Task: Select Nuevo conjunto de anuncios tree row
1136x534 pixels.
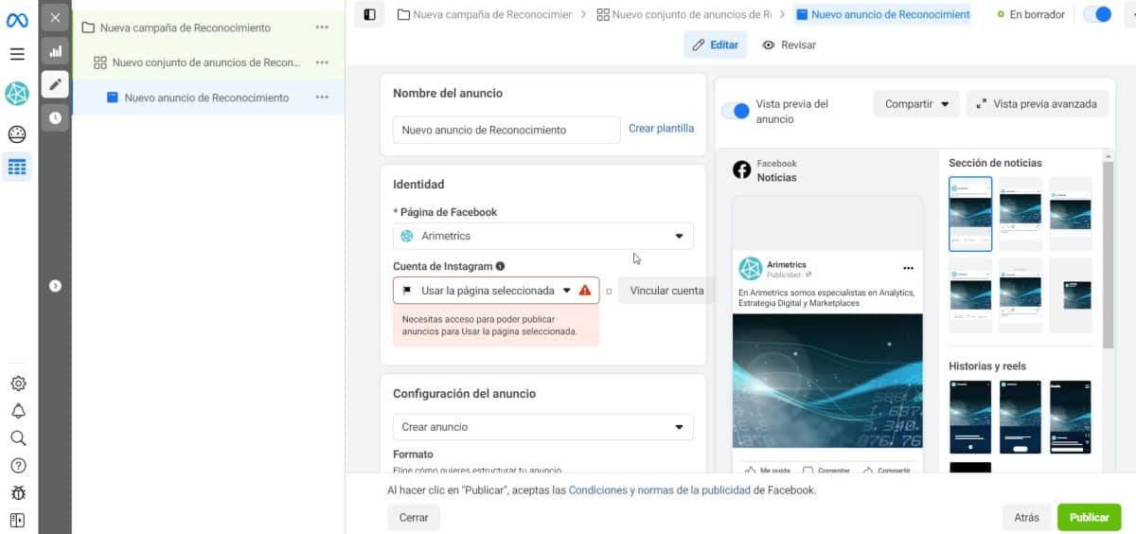Action: [208, 62]
